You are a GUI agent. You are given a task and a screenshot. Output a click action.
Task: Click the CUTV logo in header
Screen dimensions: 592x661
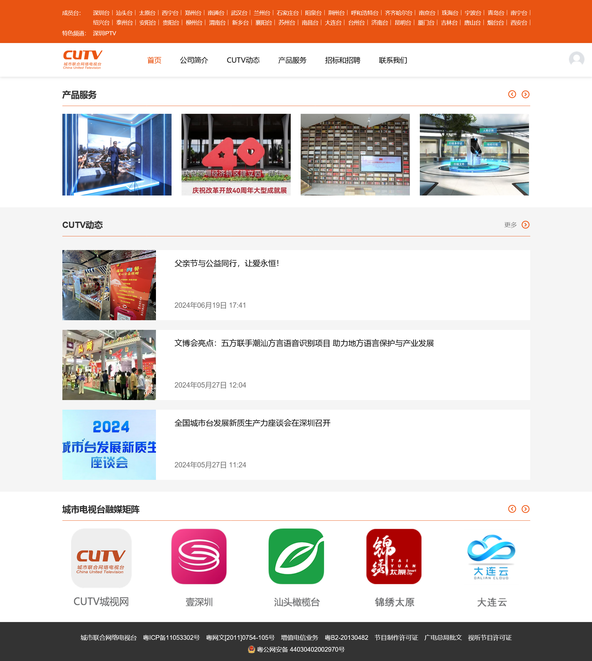[83, 60]
